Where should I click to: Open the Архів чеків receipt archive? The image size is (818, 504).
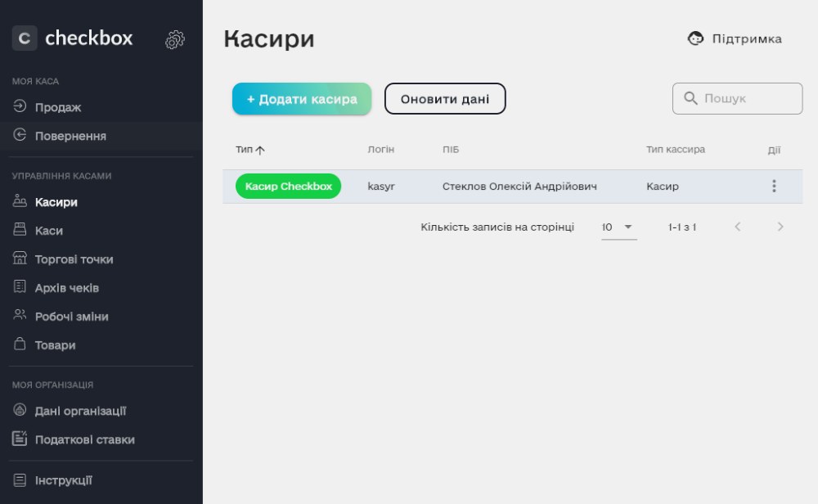(x=66, y=288)
